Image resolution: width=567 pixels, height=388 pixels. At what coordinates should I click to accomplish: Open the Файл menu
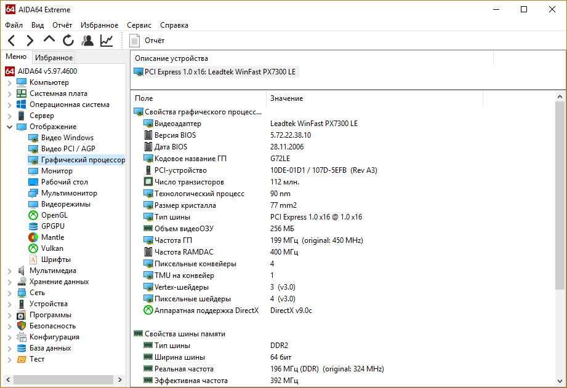[14, 25]
